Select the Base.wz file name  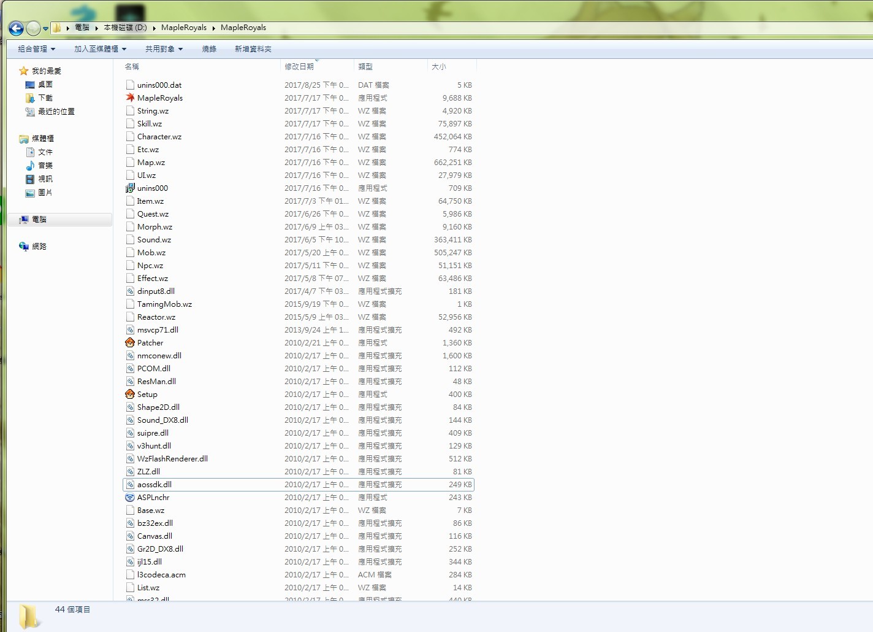(x=151, y=510)
